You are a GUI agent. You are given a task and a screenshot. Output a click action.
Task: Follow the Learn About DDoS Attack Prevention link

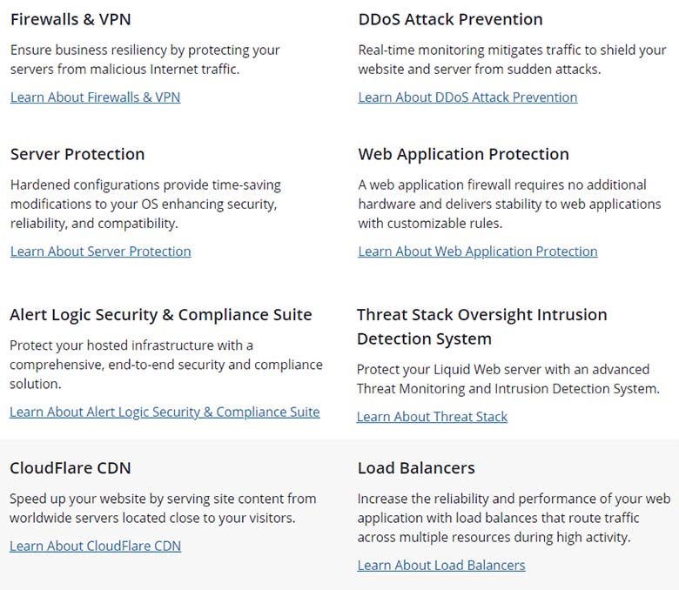pyautogui.click(x=467, y=97)
